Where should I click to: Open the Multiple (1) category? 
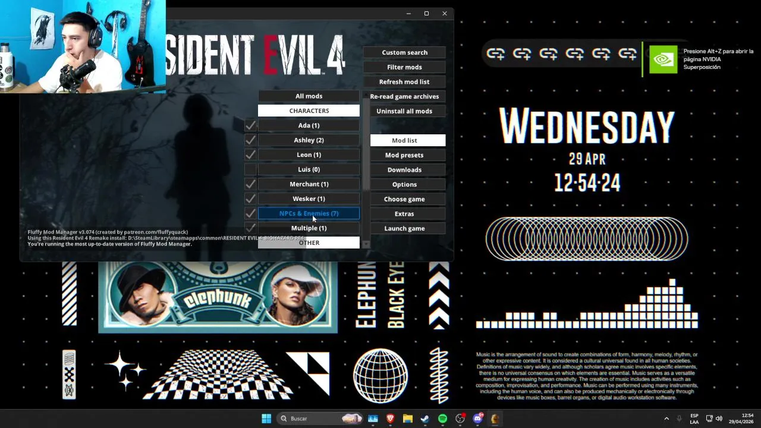click(309, 228)
